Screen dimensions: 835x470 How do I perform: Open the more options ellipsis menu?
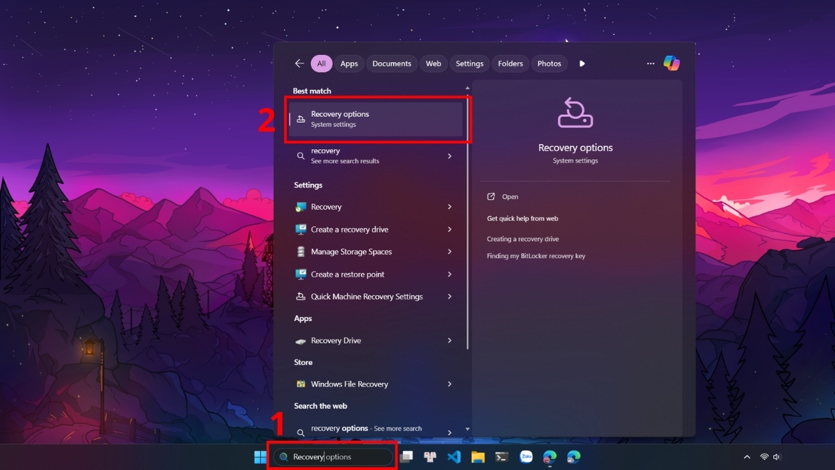650,63
